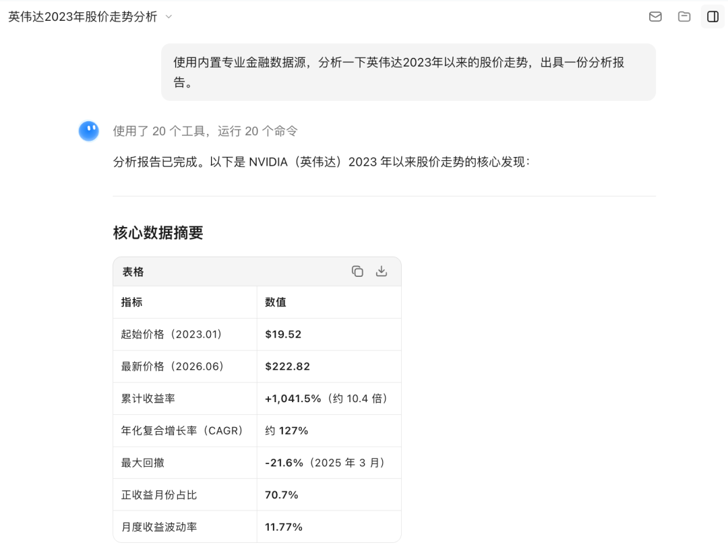
Task: Click the conversation title '英伟达2023年股价走势分析'
Action: pyautogui.click(x=83, y=17)
